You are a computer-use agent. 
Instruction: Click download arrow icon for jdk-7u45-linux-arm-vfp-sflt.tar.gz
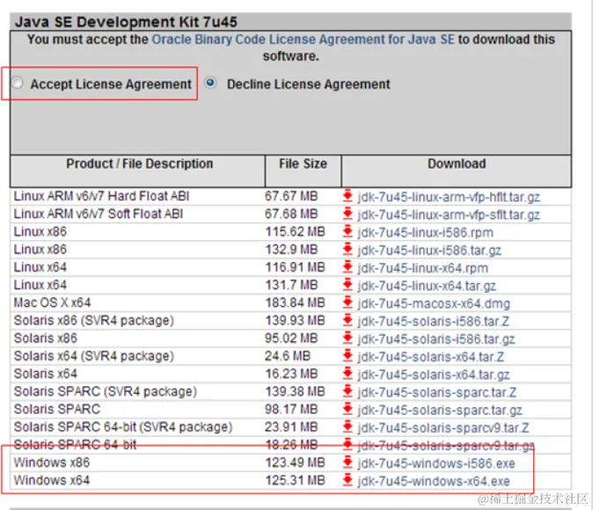tap(348, 214)
